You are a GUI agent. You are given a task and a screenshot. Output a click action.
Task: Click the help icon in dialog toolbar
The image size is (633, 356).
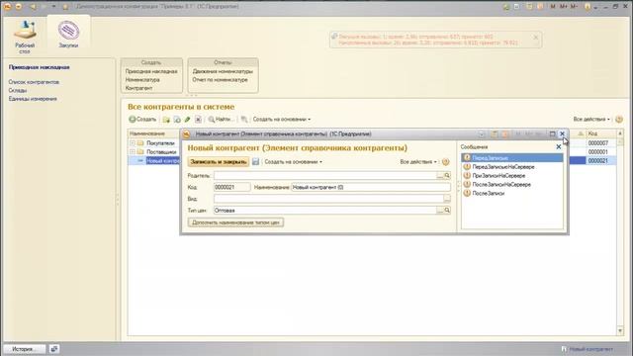pos(446,162)
